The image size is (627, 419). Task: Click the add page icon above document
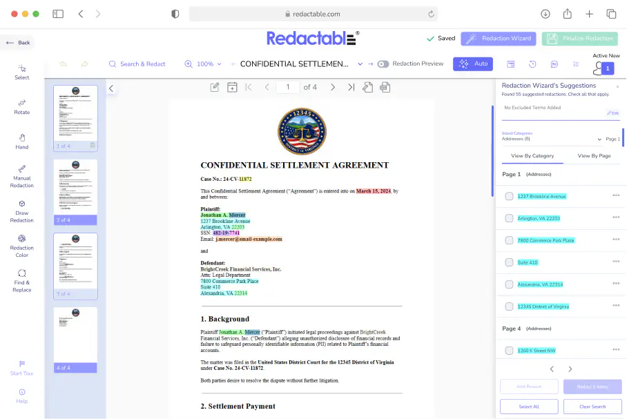point(232,87)
